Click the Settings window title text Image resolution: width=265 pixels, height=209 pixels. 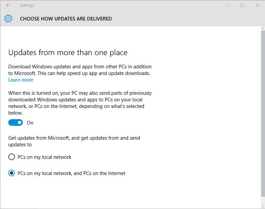[27, 5]
